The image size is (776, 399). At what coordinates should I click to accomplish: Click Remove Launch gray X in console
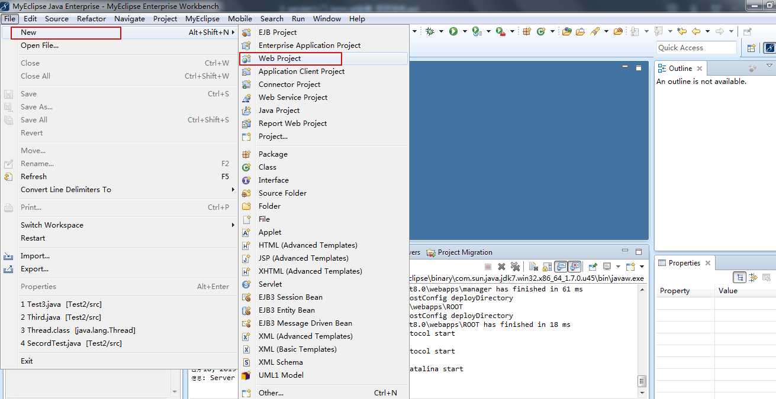[x=501, y=267]
